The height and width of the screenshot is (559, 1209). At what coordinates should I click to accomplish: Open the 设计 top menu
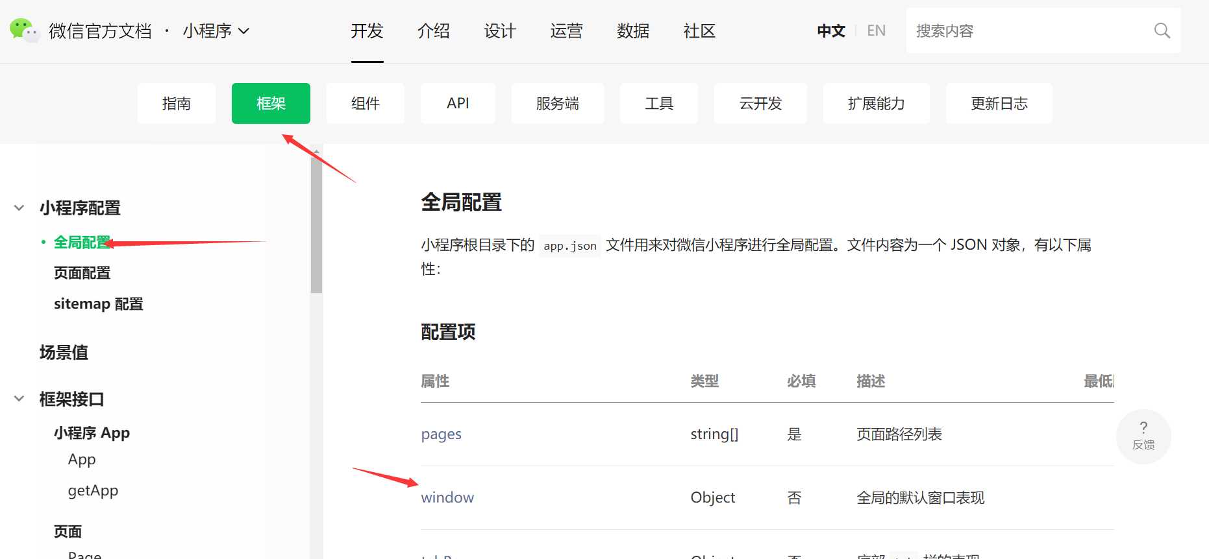500,30
